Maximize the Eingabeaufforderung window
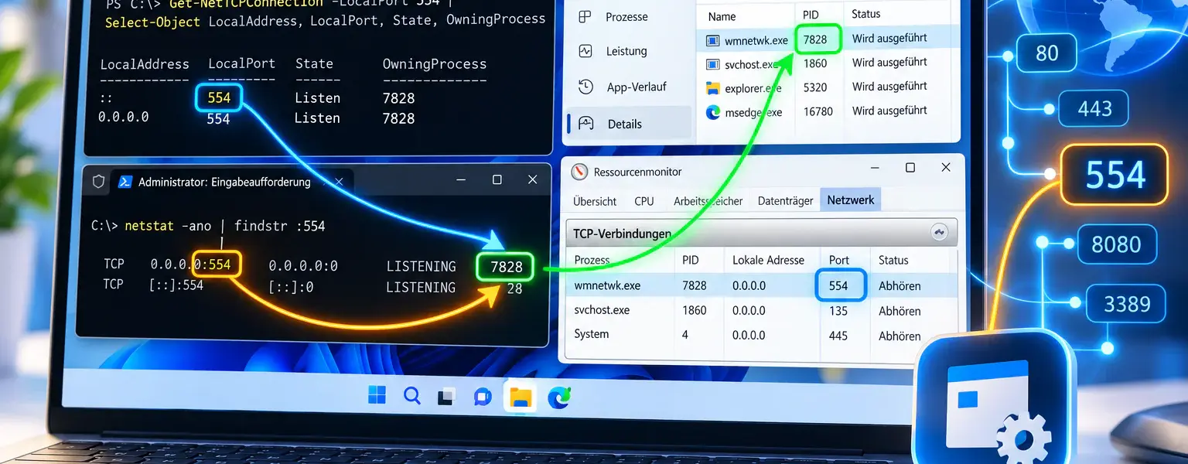 [497, 179]
